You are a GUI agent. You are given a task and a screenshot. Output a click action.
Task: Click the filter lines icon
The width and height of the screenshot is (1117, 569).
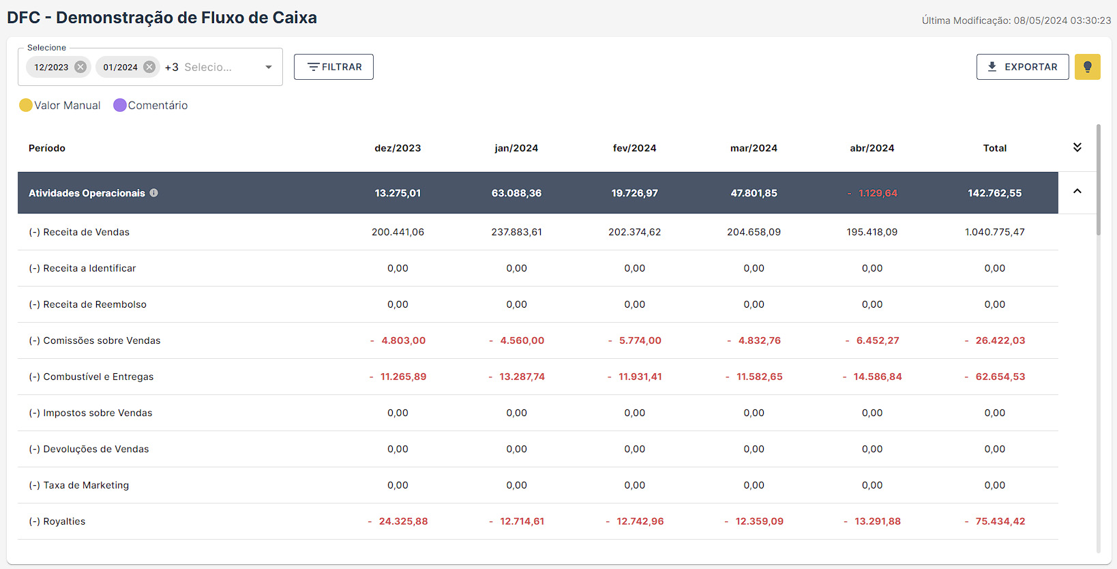(313, 67)
